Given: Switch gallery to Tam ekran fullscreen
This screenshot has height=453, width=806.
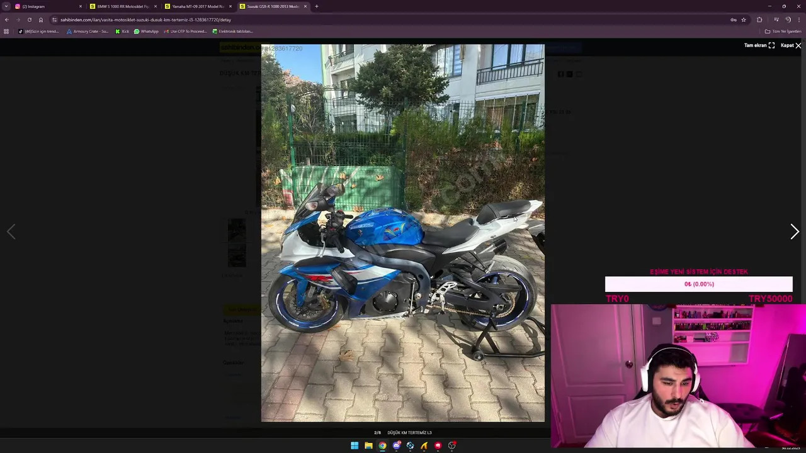Looking at the screenshot, I should 759,45.
